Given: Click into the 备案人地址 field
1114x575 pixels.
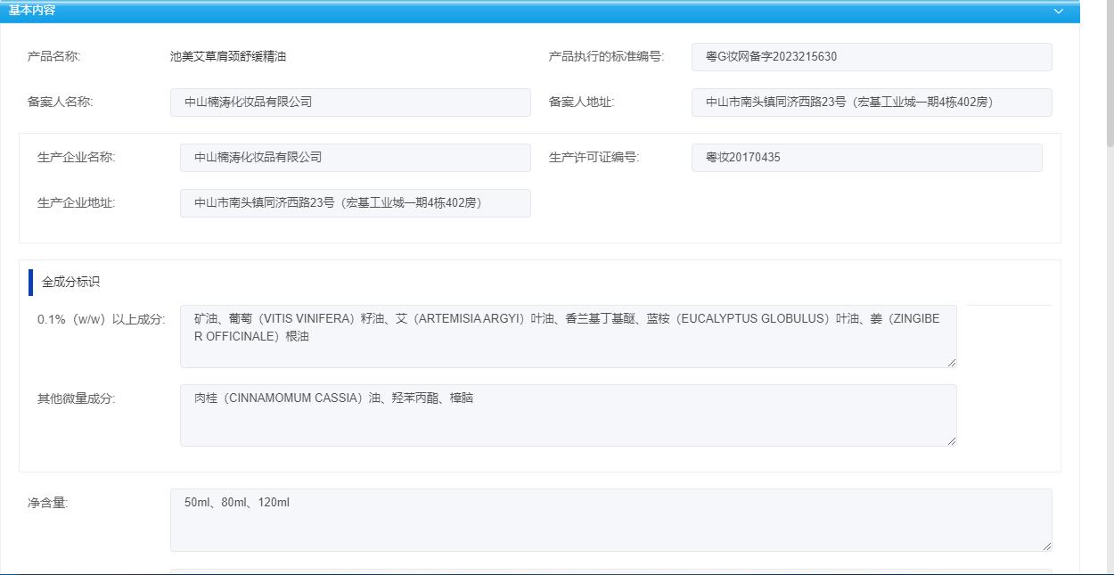Looking at the screenshot, I should pos(871,103).
